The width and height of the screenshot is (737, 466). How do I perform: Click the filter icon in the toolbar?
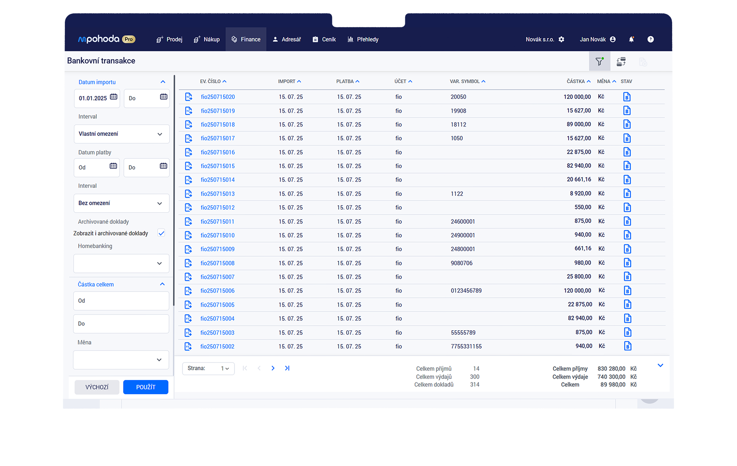point(599,61)
